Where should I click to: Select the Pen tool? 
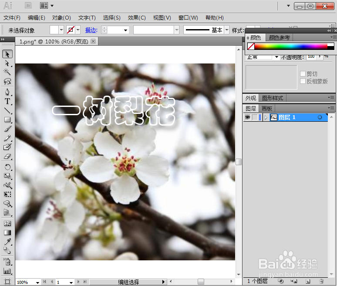click(7, 92)
